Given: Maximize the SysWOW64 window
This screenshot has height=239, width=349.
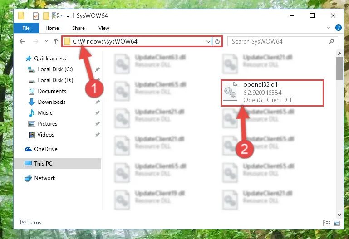Looking at the screenshot, I should pyautogui.click(x=312, y=15).
